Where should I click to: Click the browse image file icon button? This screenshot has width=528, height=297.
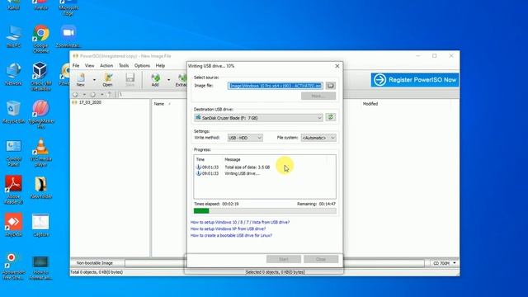point(331,86)
